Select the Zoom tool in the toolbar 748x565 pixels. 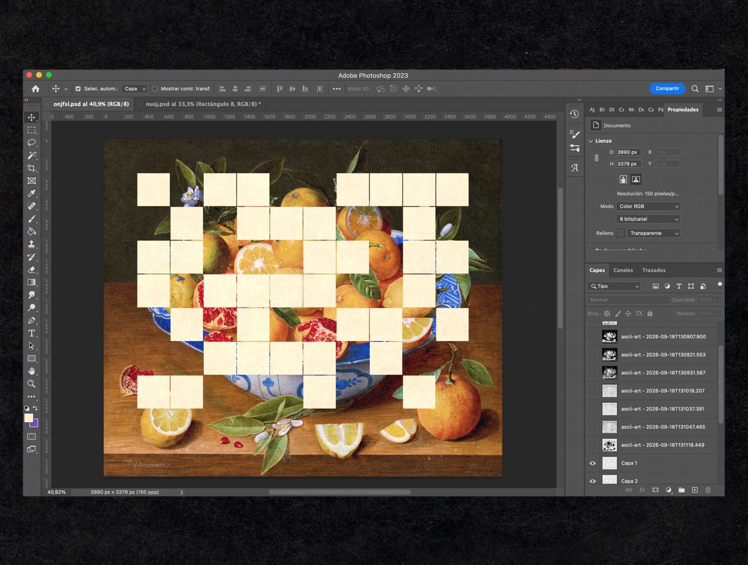pyautogui.click(x=31, y=384)
